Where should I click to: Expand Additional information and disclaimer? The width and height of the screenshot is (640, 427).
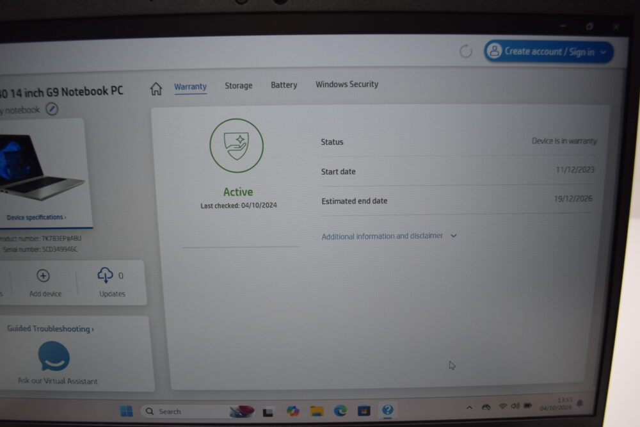tap(389, 236)
